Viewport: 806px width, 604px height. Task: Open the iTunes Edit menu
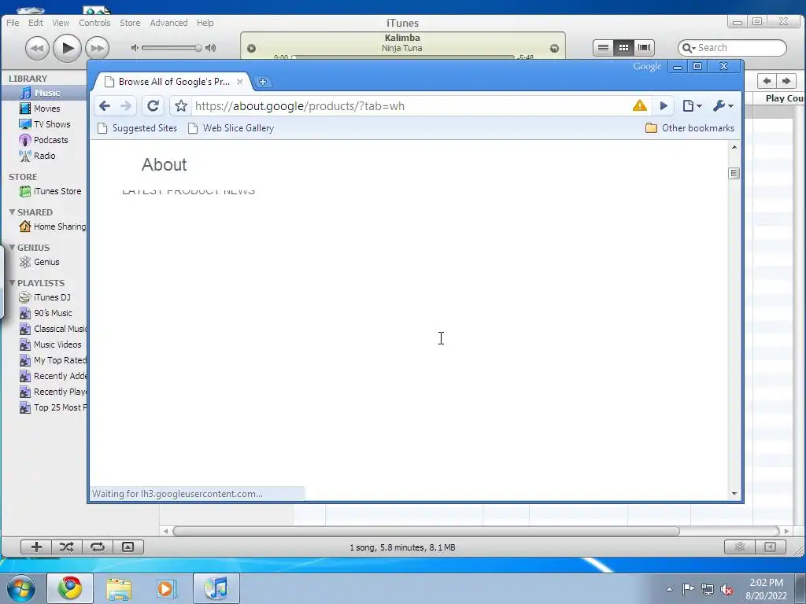(35, 23)
